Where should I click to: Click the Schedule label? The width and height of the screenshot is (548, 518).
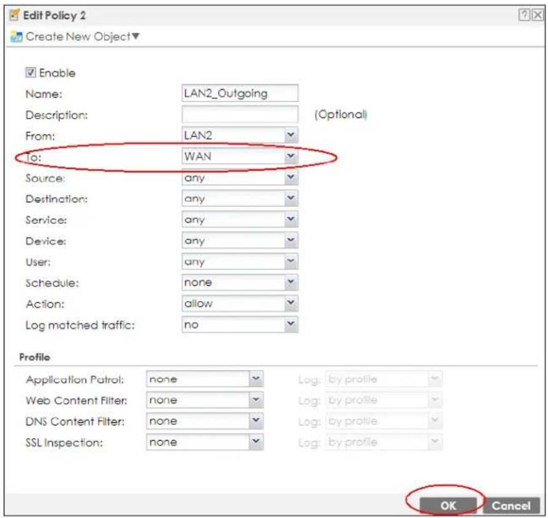tap(52, 283)
